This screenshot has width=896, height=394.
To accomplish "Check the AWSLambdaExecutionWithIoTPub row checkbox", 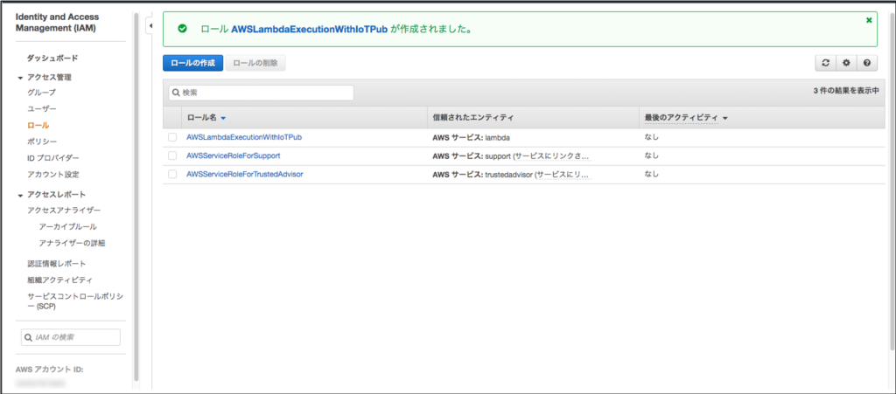I will point(172,138).
